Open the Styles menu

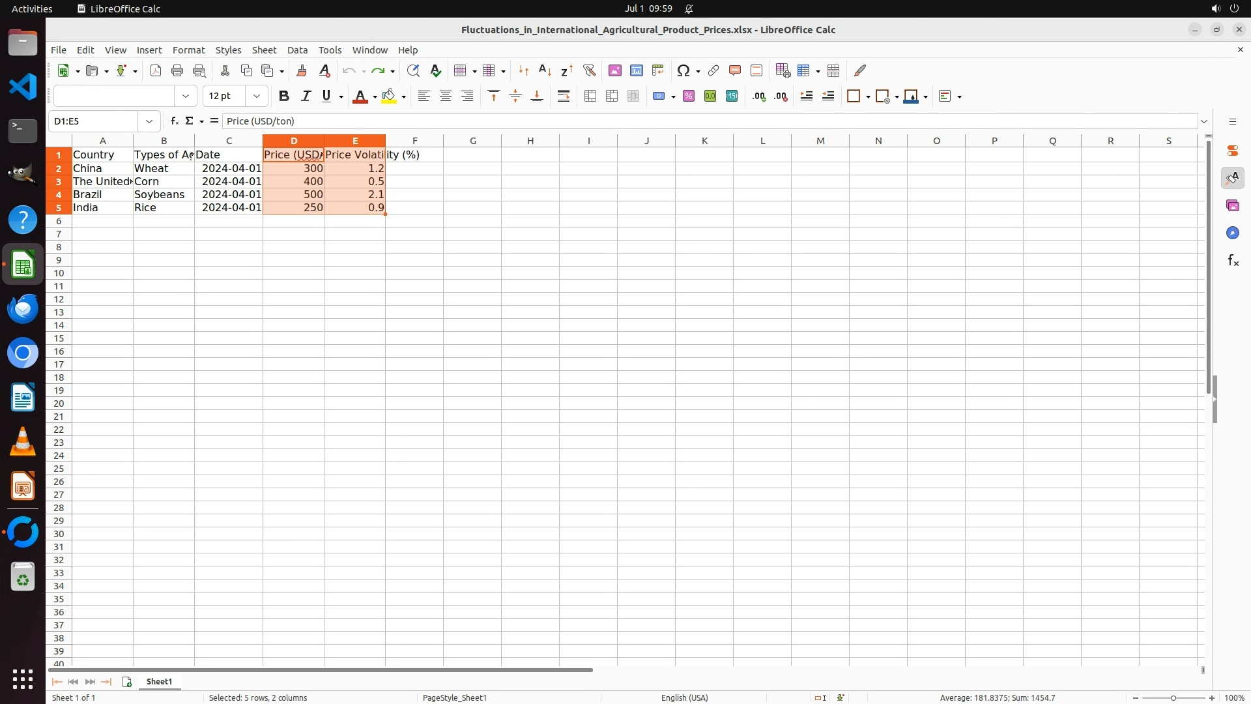point(228,50)
